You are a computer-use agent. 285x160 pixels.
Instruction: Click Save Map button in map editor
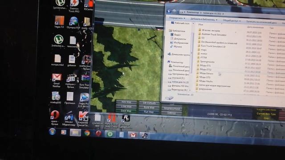126,111
